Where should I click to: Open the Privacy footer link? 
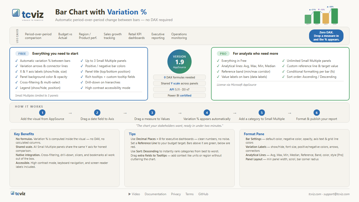(176, 194)
